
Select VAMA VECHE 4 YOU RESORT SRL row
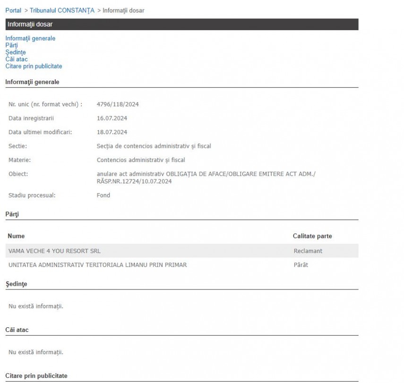tap(182, 251)
